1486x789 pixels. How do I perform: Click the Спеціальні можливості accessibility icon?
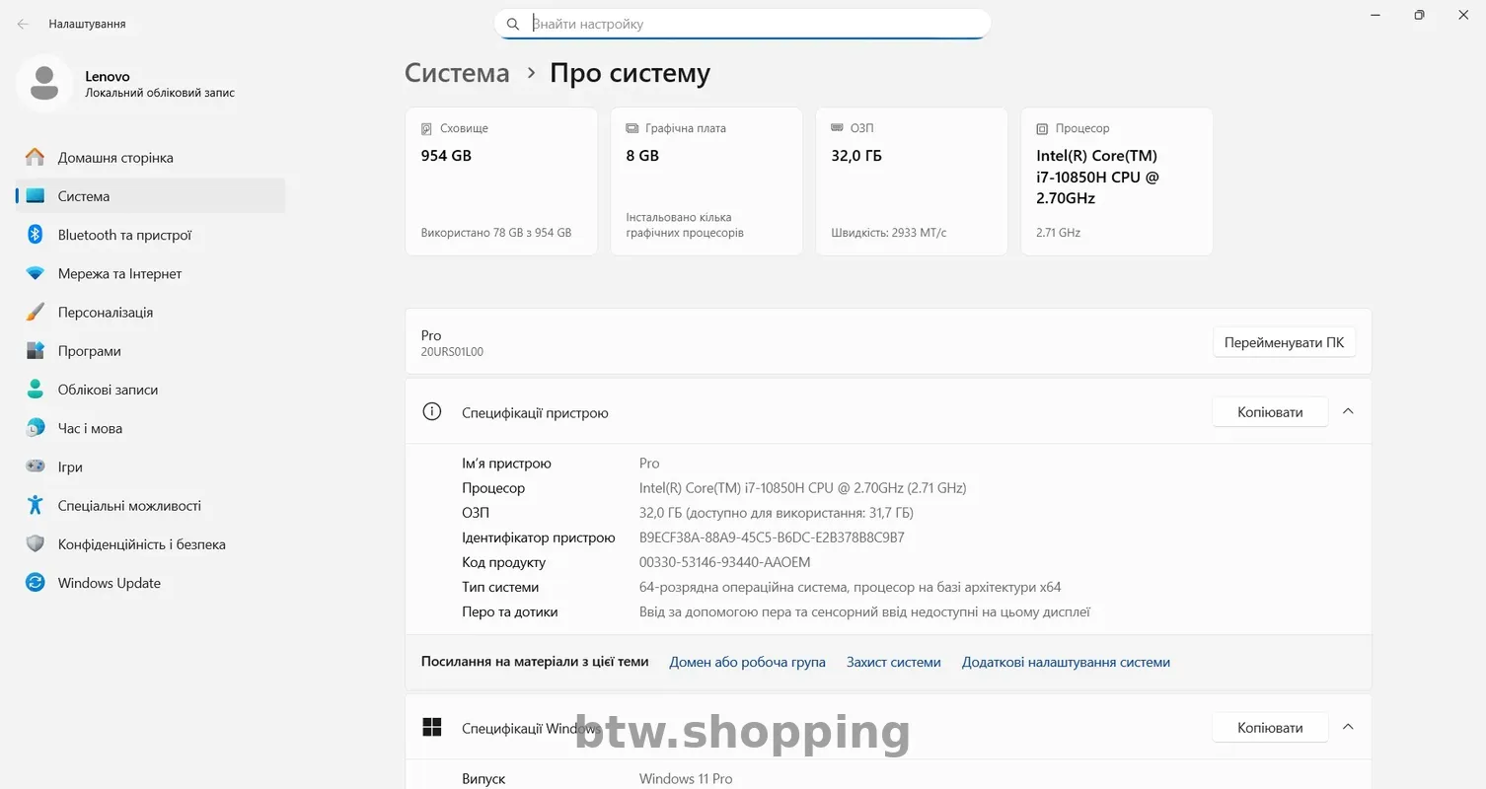(x=36, y=505)
